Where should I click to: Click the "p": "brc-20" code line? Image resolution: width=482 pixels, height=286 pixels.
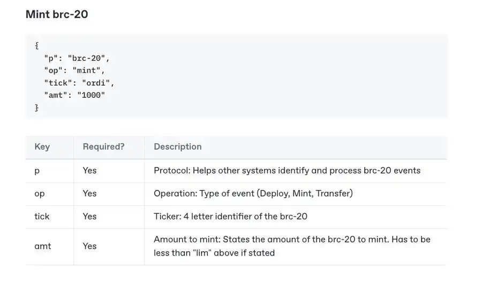coord(77,58)
